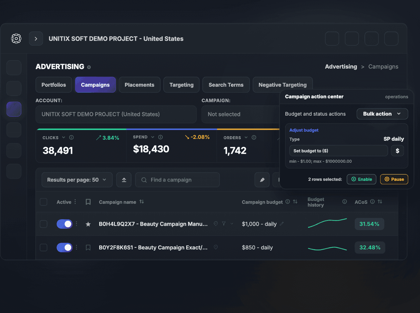The height and width of the screenshot is (313, 420).
Task: Click the Enable button for selected rows
Action: [361, 179]
